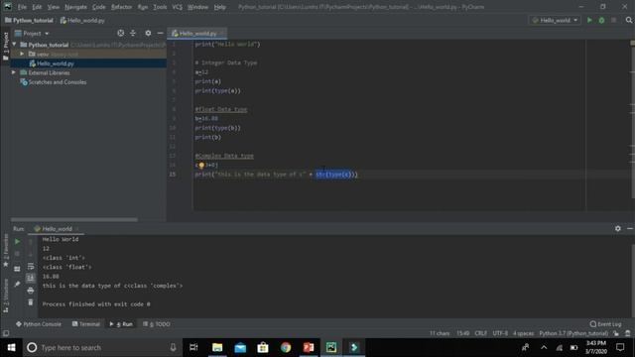Hide Run panel with minus icon
Image resolution: width=635 pixels, height=357 pixels.
click(x=630, y=229)
